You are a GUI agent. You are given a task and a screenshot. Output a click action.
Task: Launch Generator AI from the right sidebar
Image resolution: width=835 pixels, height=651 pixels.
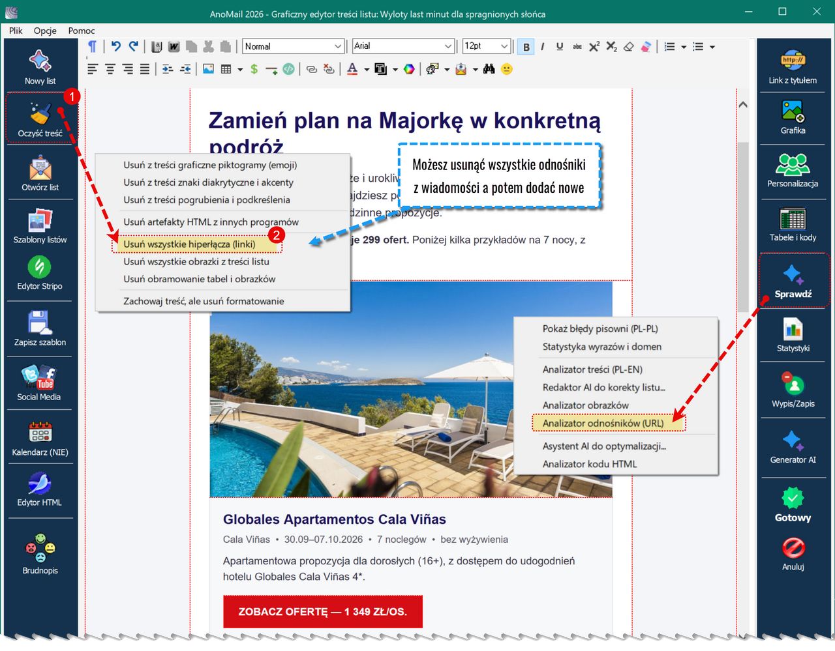793,446
